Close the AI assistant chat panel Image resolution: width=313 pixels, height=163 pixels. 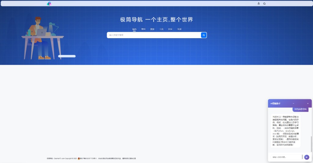308,103
